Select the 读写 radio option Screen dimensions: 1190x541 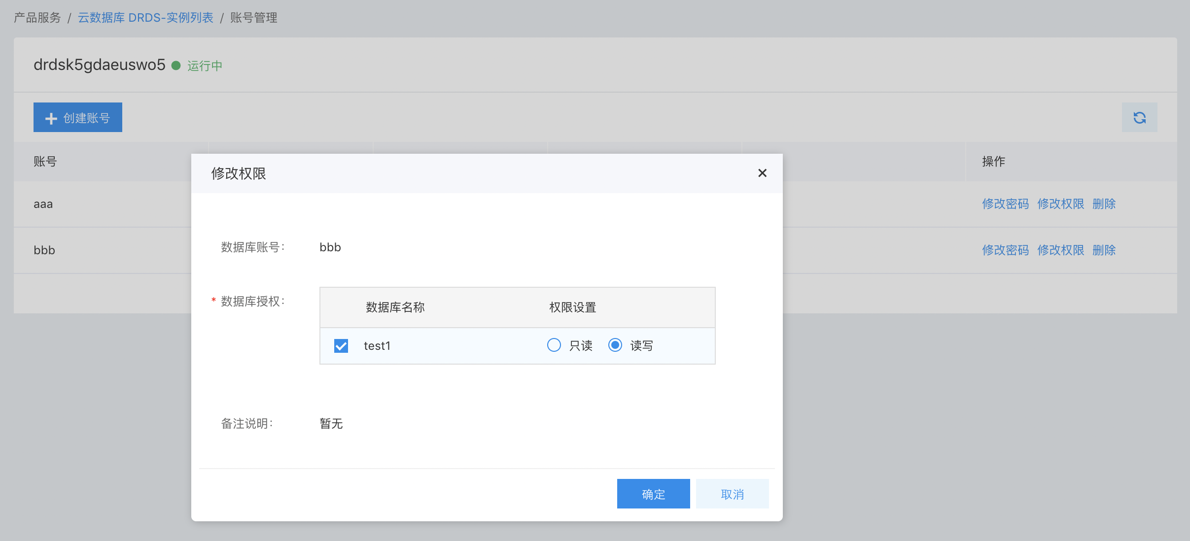[615, 345]
